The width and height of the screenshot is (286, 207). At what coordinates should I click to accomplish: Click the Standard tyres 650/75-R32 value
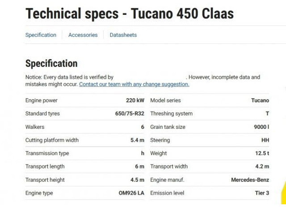tap(130, 114)
